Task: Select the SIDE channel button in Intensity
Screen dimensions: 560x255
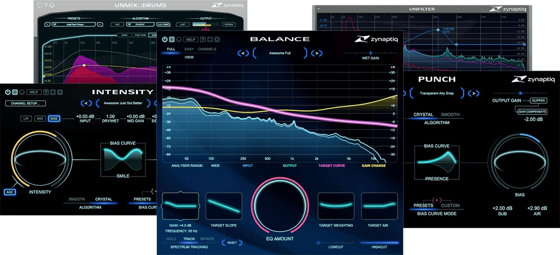Action: coord(54,119)
